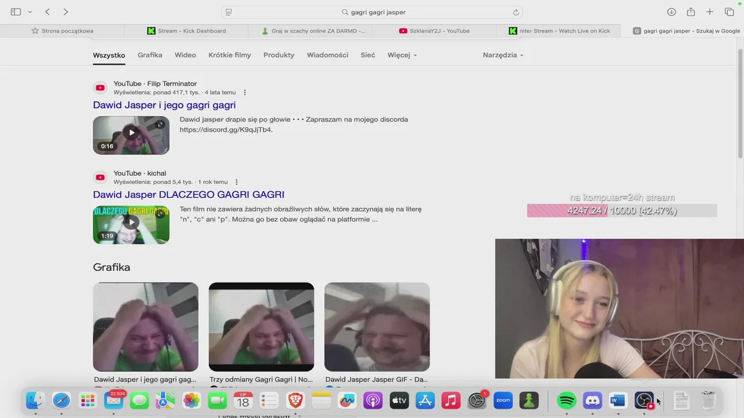Show Safari tab overview
Screen dimensions: 744x418
pyautogui.click(x=729, y=12)
